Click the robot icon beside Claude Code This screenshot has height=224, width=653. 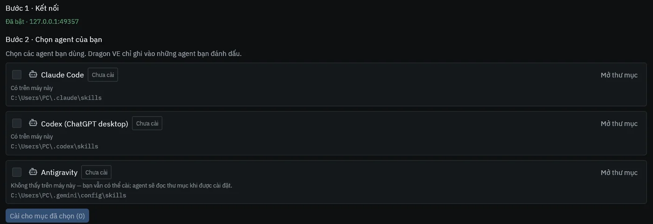(33, 74)
